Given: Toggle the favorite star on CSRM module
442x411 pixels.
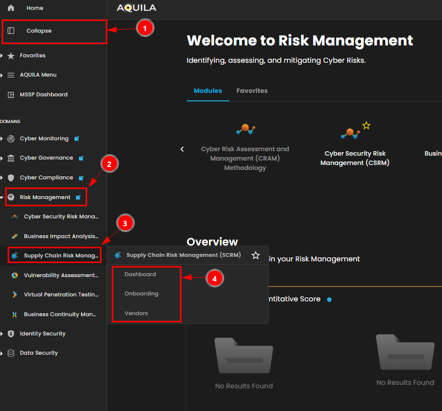Looking at the screenshot, I should pyautogui.click(x=366, y=125).
